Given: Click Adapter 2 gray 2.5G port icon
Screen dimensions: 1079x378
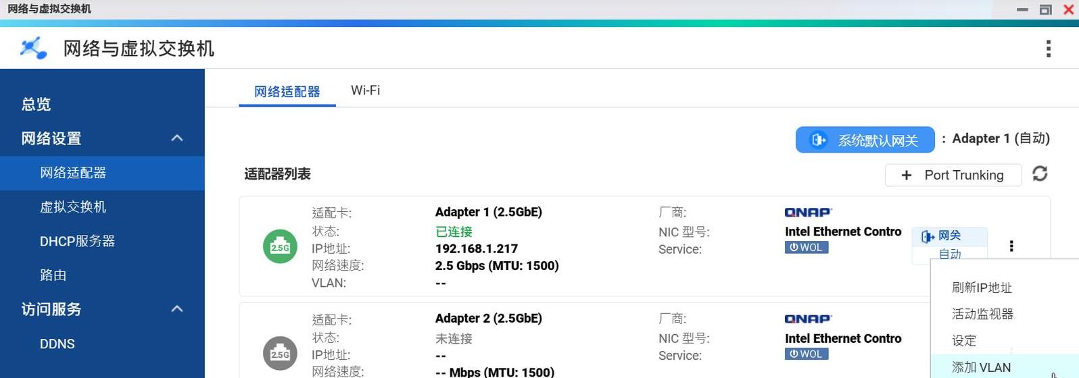Looking at the screenshot, I should coord(280,353).
